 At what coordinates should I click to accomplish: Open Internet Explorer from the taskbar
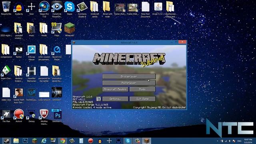pos(44,140)
